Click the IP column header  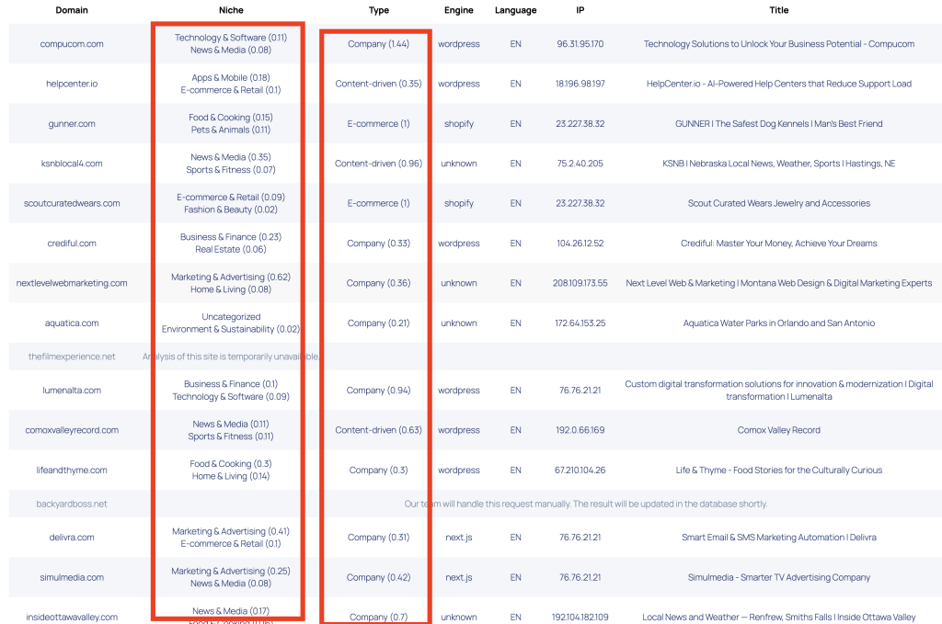(580, 10)
